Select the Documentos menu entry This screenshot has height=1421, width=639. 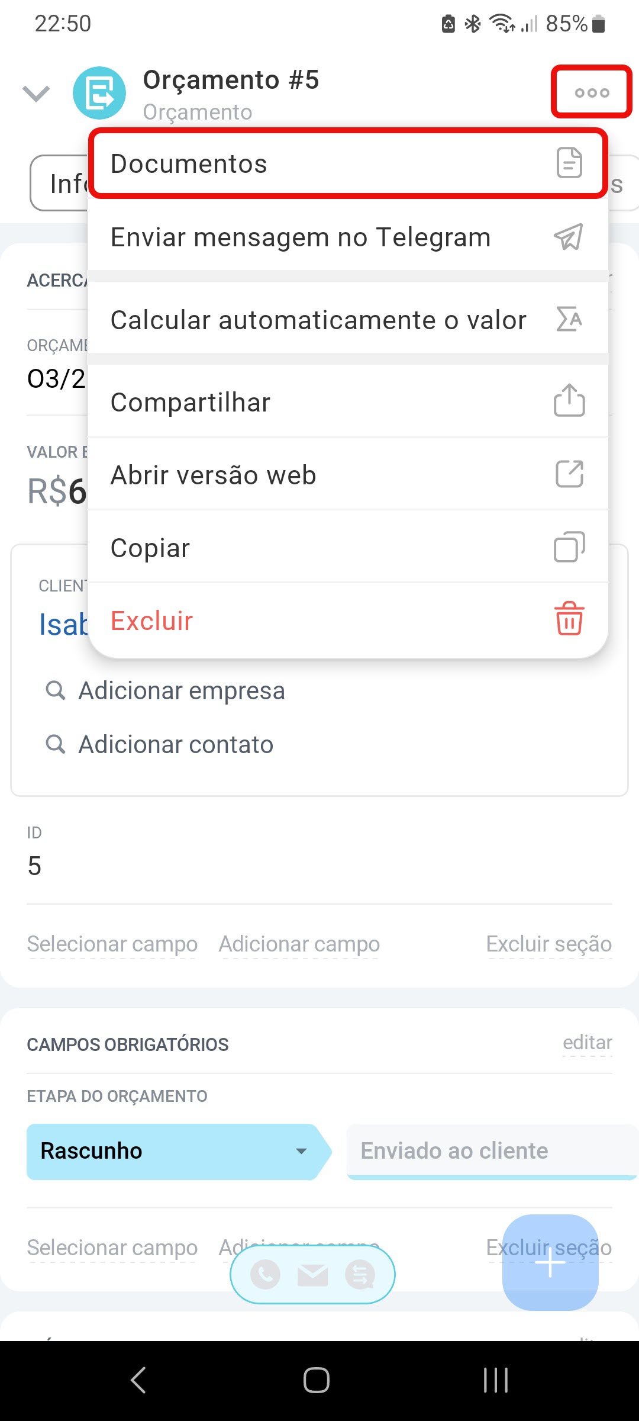click(x=348, y=163)
